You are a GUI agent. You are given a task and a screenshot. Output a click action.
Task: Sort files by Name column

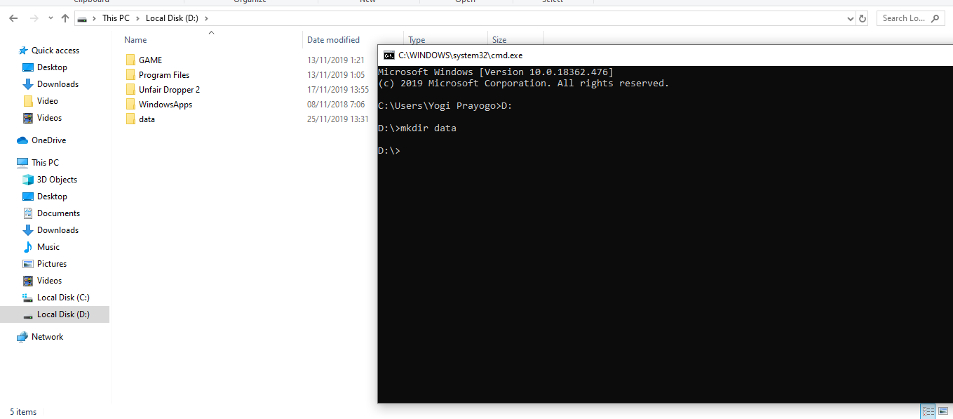tap(136, 40)
